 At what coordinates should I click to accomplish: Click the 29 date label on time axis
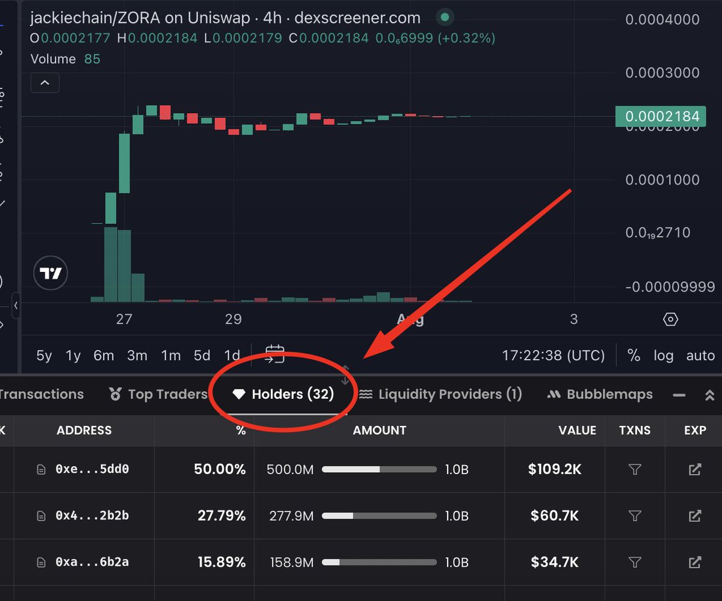(x=233, y=319)
